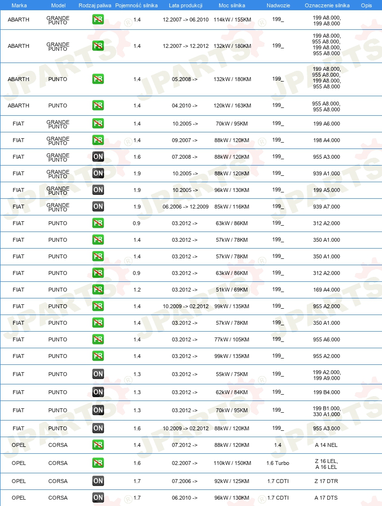Click diesel ON icon in the 199 A5.000 row
Image resolution: width=382 pixels, height=506 pixels.
click(98, 190)
